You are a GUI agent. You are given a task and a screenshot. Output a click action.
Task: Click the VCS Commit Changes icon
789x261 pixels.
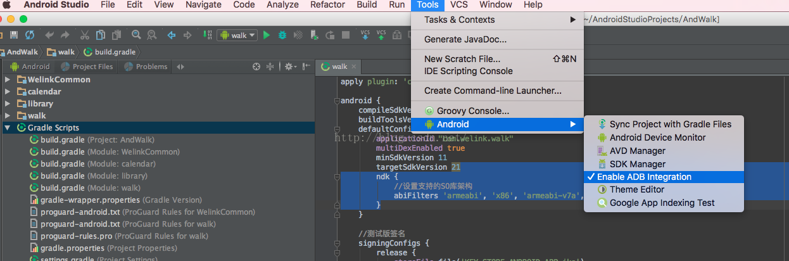tap(381, 35)
